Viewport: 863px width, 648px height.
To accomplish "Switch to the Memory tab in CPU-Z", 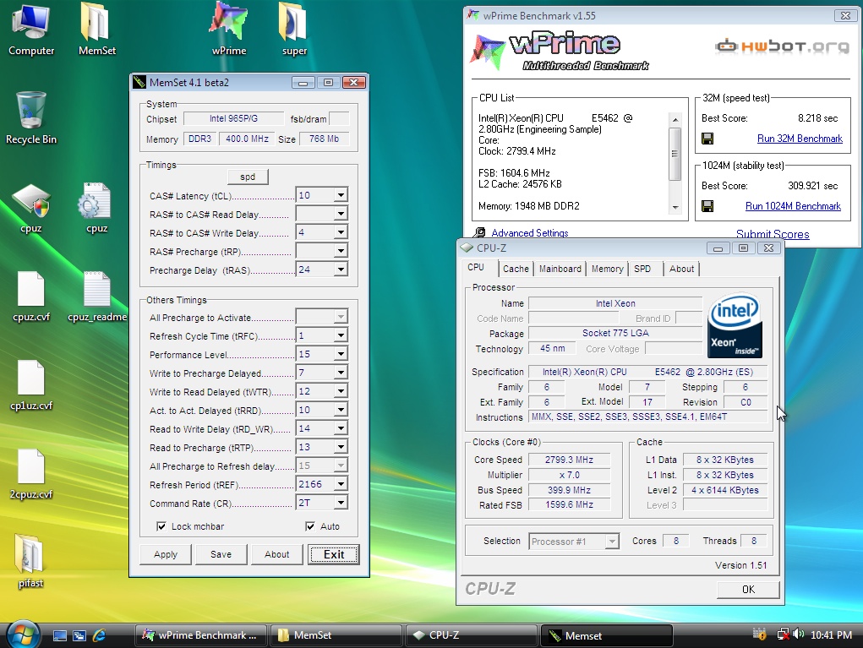I will 607,269.
